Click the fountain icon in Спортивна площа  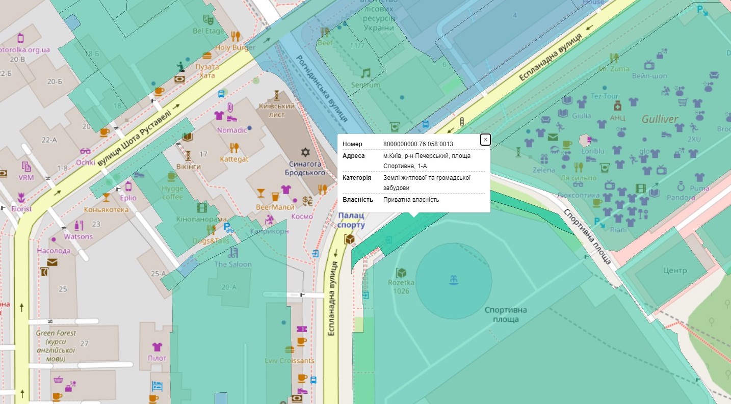coord(453,280)
